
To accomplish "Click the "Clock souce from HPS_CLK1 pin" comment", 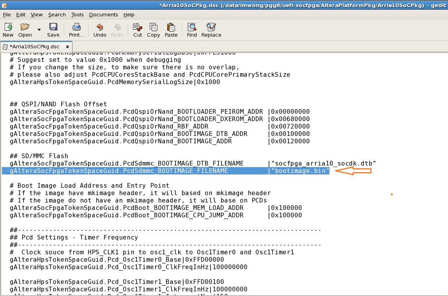I will click(x=152, y=252).
